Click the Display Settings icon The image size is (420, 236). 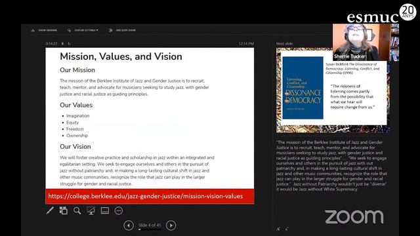click(70, 30)
